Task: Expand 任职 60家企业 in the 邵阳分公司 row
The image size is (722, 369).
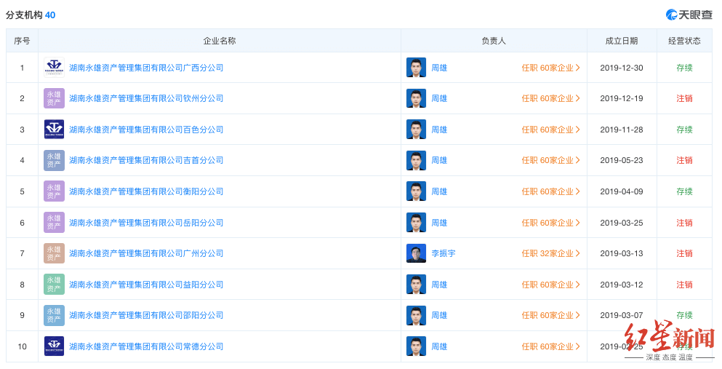Action: tap(550, 315)
